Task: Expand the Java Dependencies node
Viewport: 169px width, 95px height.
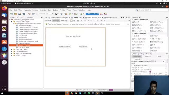Action: pyautogui.click(x=12, y=53)
